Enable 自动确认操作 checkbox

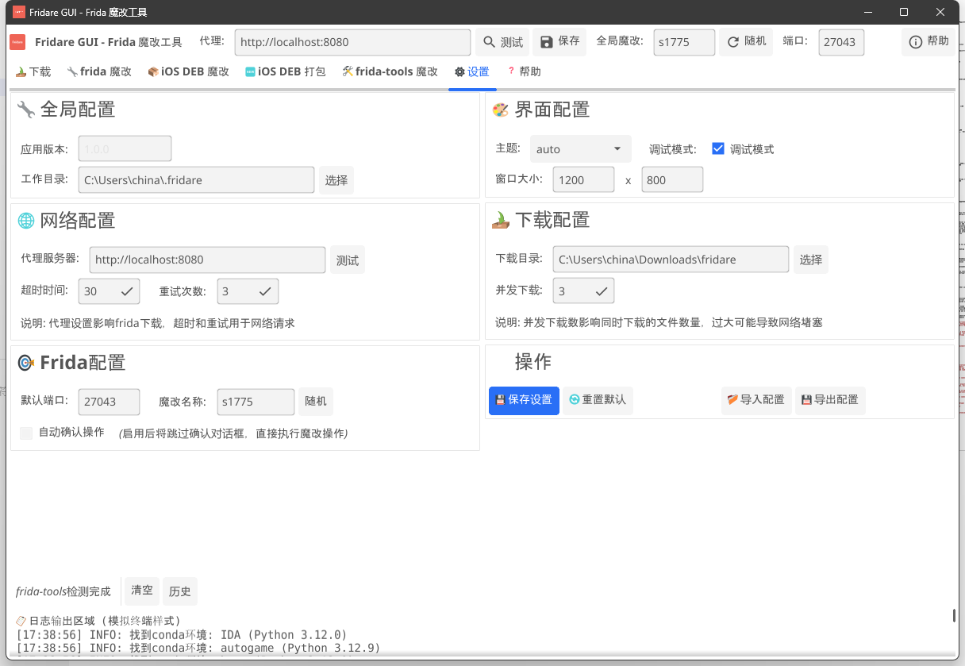point(26,433)
